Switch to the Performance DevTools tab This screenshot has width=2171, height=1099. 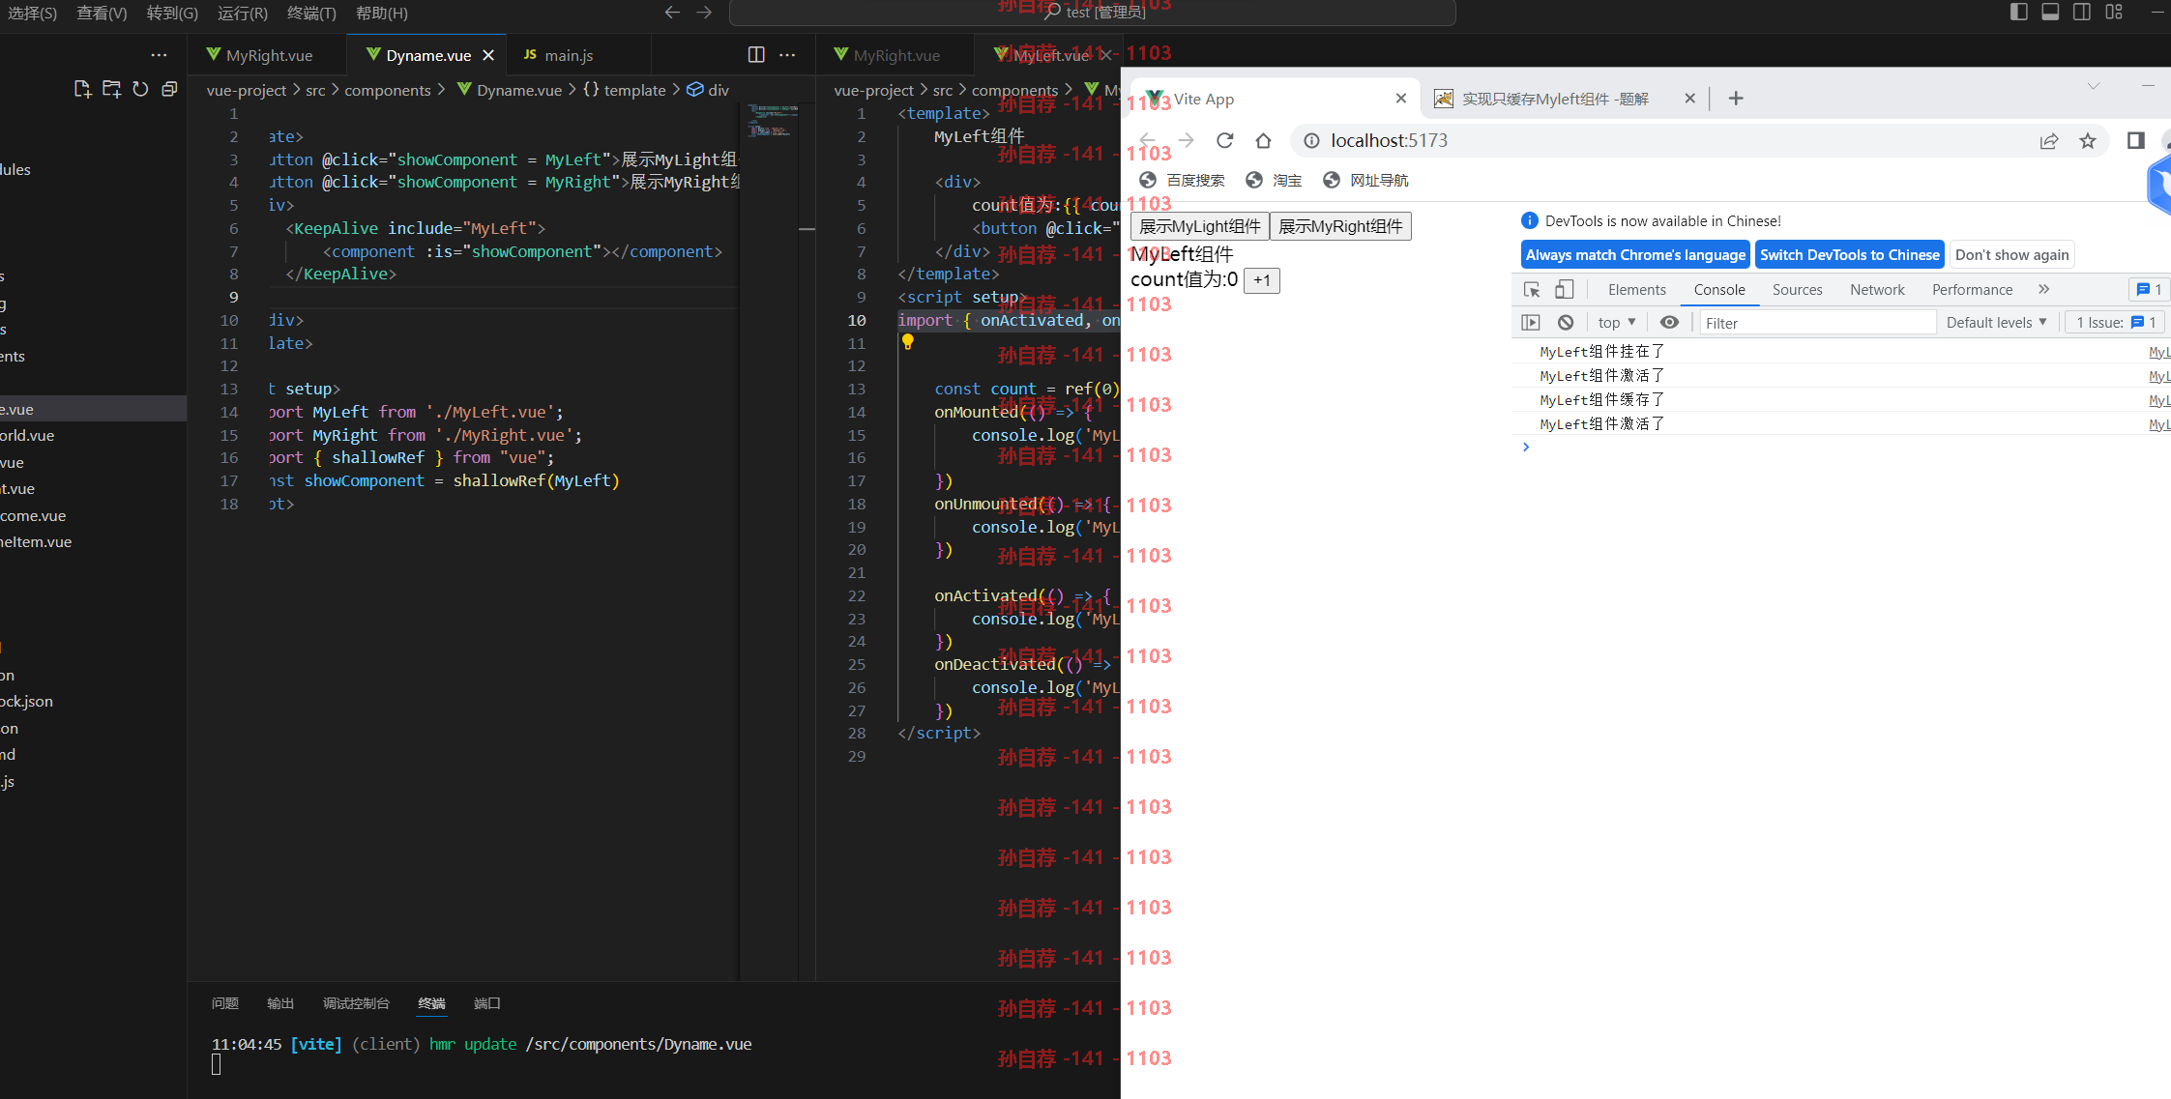[x=1972, y=289]
